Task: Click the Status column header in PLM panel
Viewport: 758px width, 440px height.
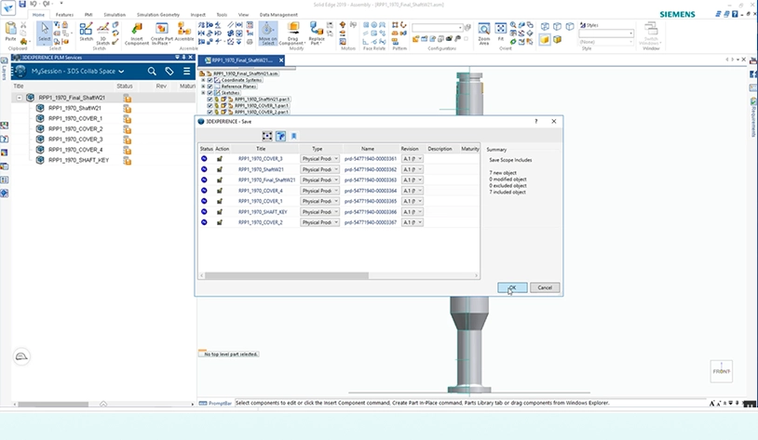Action: coord(124,86)
